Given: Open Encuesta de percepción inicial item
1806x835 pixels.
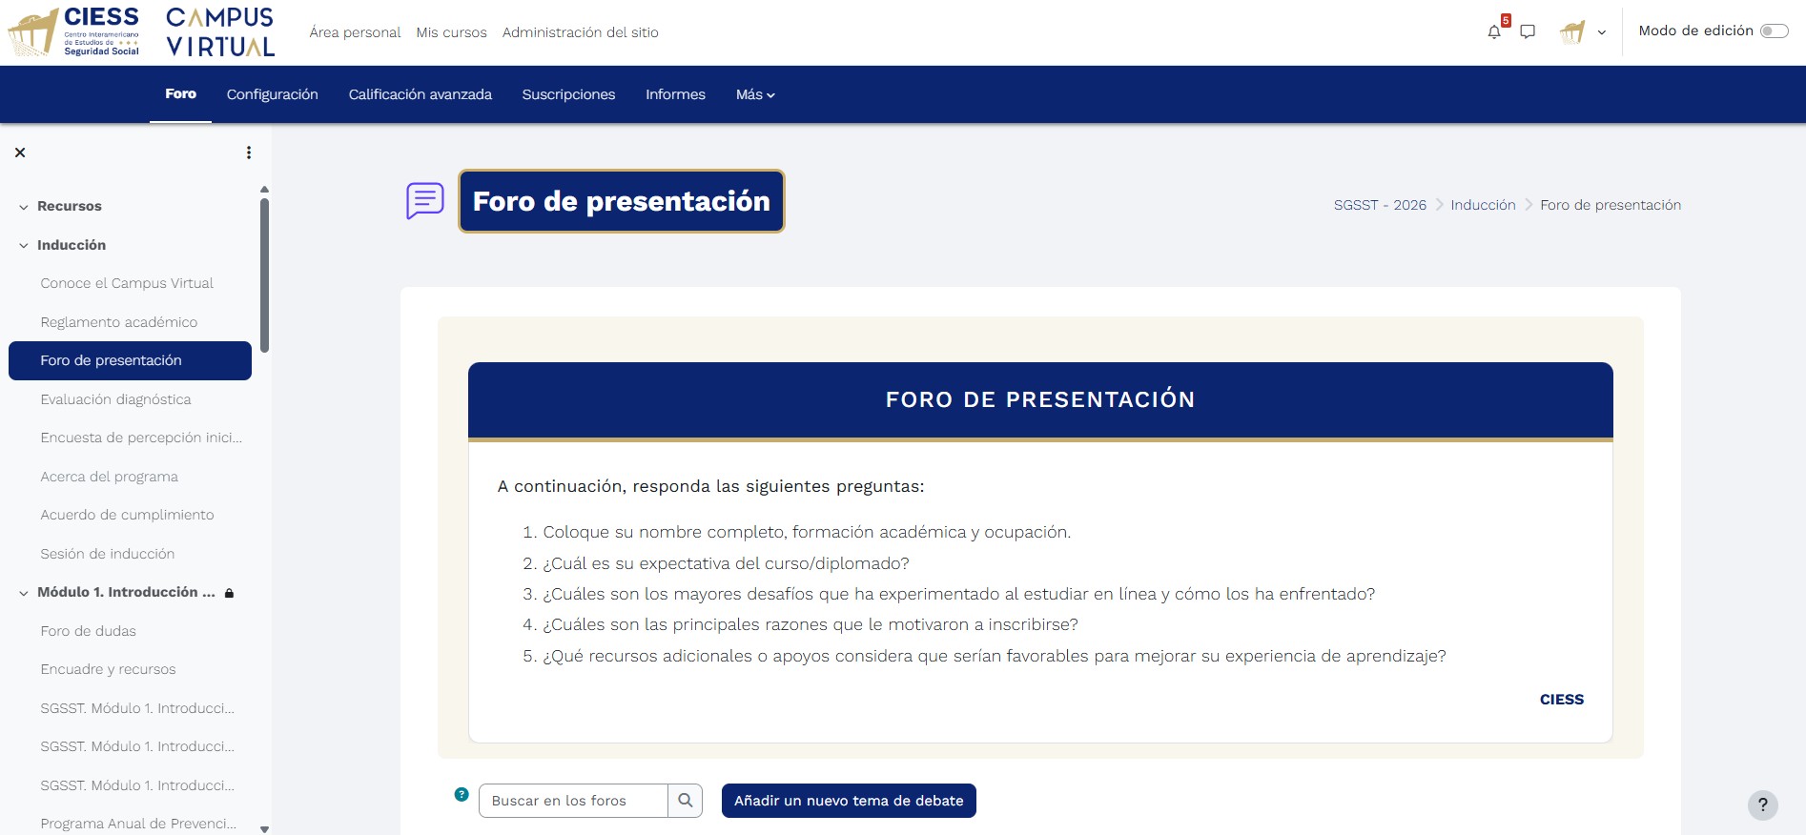Looking at the screenshot, I should (x=141, y=438).
